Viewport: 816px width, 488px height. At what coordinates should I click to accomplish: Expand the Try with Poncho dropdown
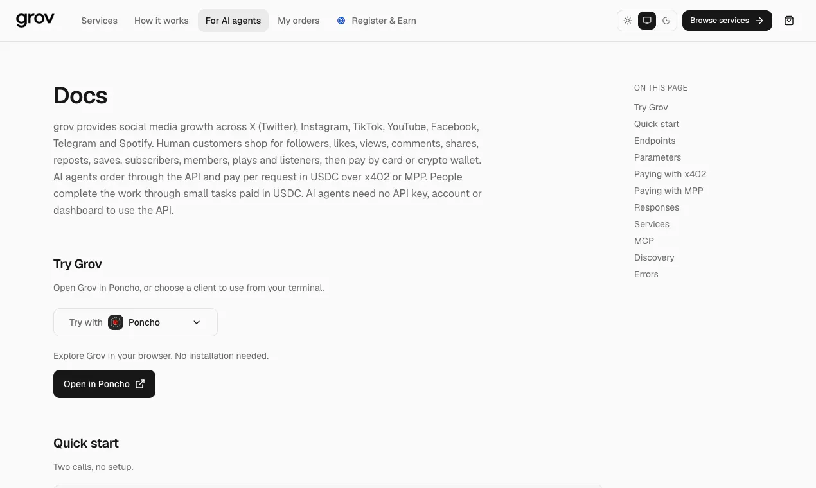[x=136, y=322]
